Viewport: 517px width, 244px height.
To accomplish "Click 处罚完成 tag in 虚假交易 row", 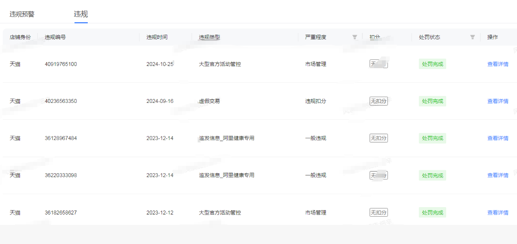I will pos(432,101).
